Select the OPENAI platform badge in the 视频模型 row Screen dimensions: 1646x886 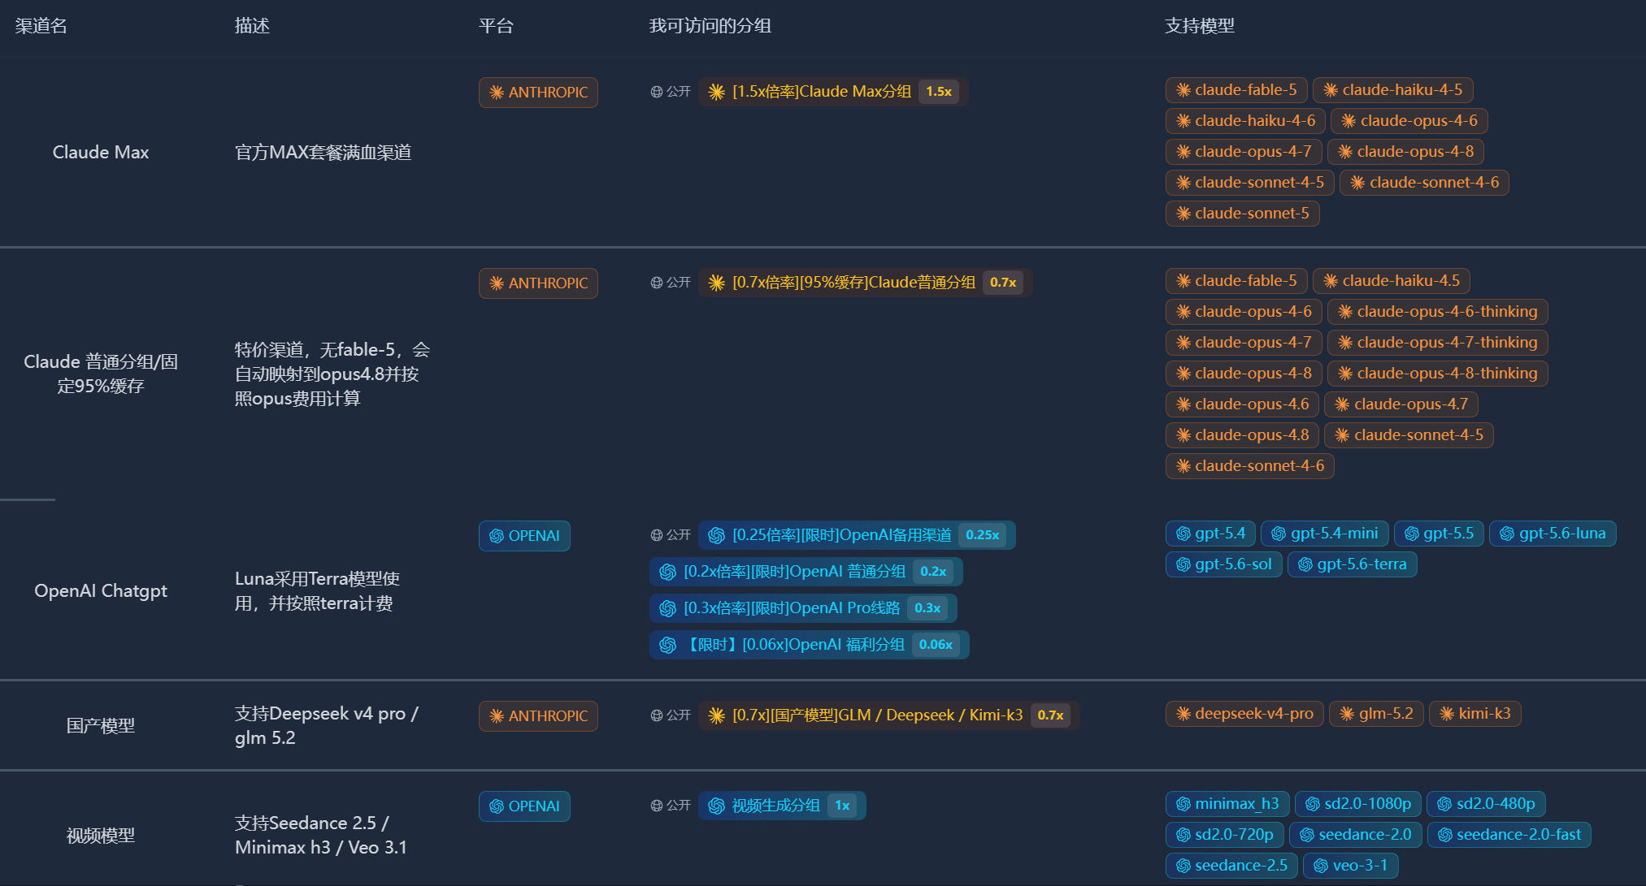tap(524, 806)
